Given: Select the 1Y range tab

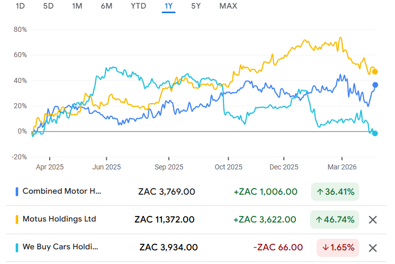Looking at the screenshot, I should (168, 6).
